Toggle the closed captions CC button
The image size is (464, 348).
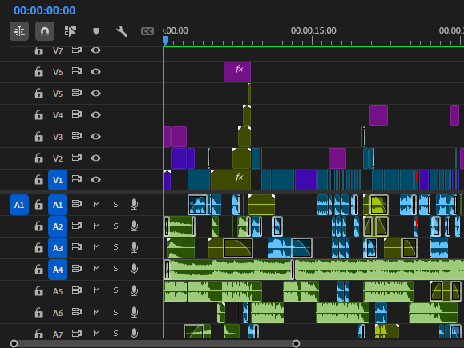147,31
